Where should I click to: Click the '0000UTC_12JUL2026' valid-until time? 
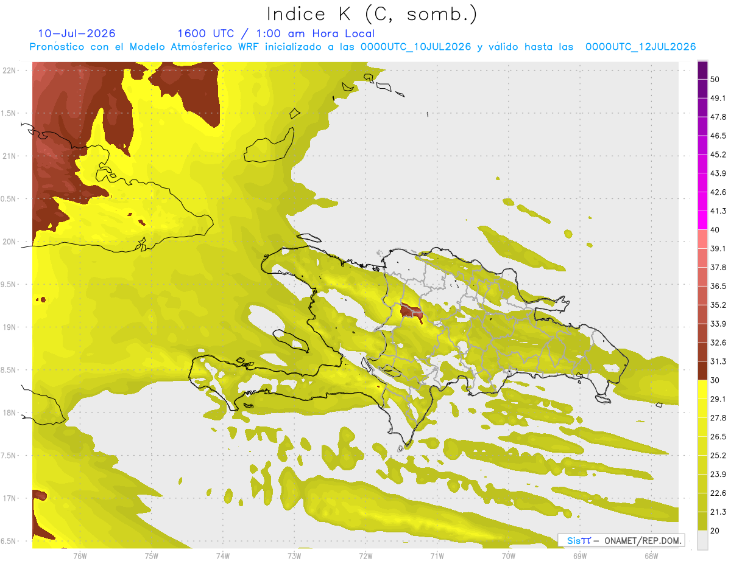click(x=641, y=47)
